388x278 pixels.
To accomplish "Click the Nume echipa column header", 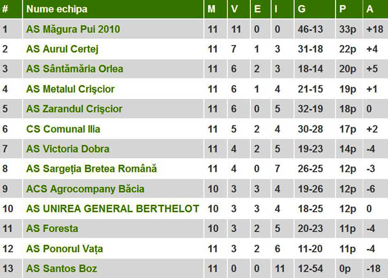I will pos(57,10).
